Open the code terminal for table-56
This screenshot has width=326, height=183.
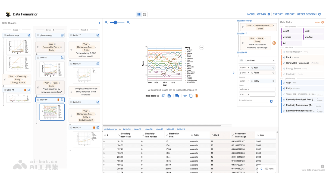tap(163, 96)
